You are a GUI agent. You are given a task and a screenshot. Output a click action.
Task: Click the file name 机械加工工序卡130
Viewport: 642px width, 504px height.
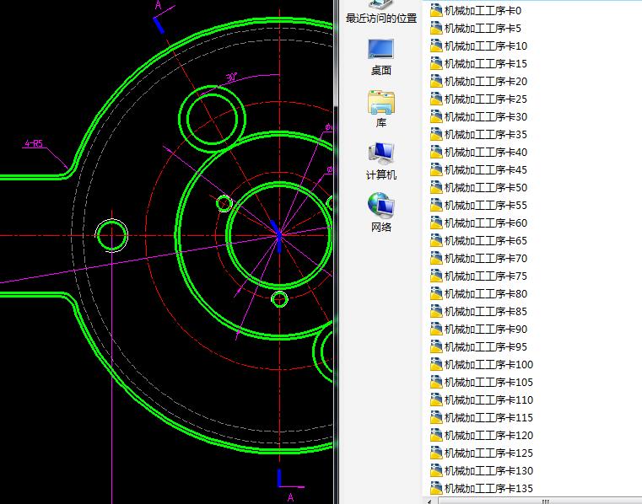point(488,470)
